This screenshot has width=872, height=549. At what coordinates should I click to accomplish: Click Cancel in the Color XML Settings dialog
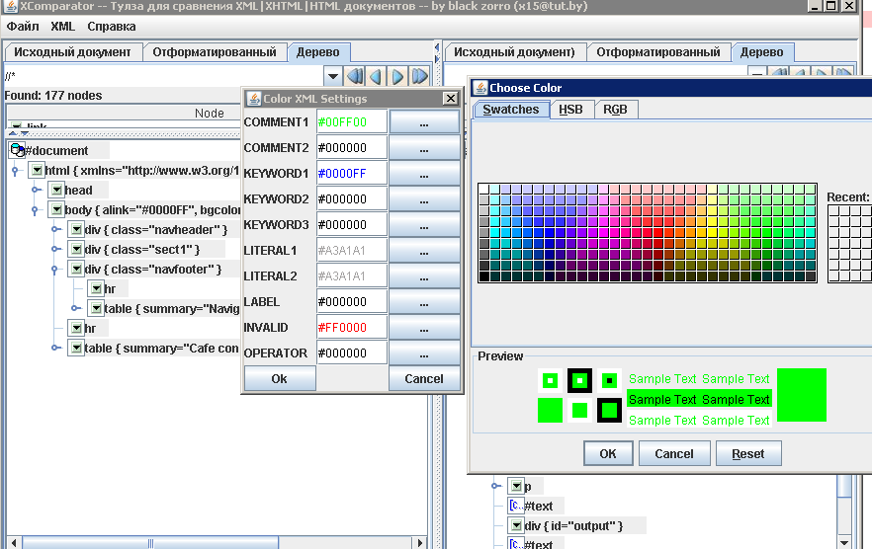(424, 379)
